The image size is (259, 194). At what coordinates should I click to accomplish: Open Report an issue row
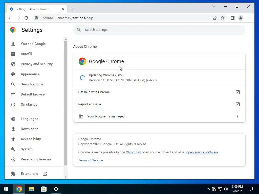(x=159, y=104)
